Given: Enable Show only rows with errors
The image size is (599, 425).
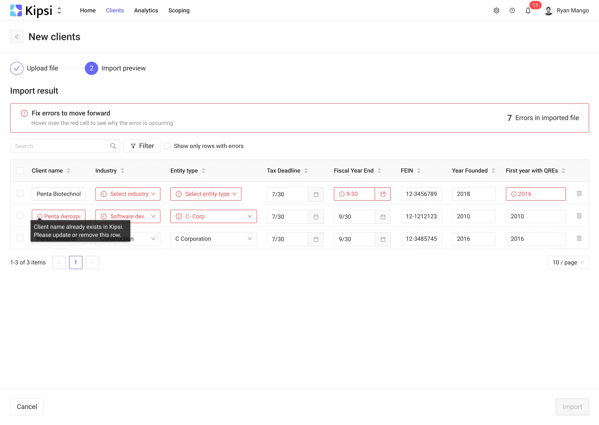Looking at the screenshot, I should [x=168, y=146].
